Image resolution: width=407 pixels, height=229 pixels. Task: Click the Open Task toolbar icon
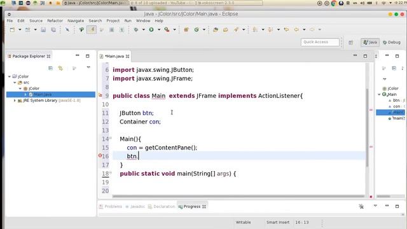(226, 30)
